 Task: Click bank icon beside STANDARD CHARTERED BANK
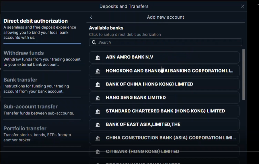(98, 111)
